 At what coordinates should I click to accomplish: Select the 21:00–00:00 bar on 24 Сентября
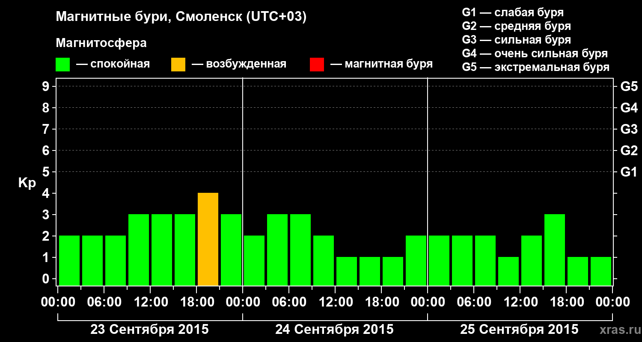(x=416, y=260)
